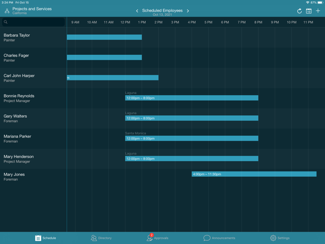Tap the Approvals icon with red badge
Screen dimensions: 325x244
(150, 237)
